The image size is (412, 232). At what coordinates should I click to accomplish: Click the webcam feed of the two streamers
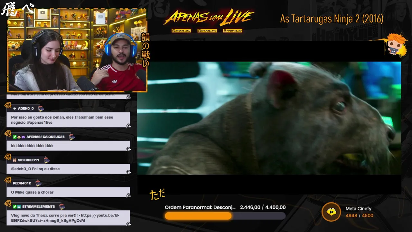point(77,50)
